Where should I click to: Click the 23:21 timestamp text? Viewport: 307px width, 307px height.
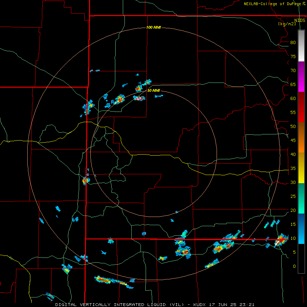pyautogui.click(x=247, y=305)
